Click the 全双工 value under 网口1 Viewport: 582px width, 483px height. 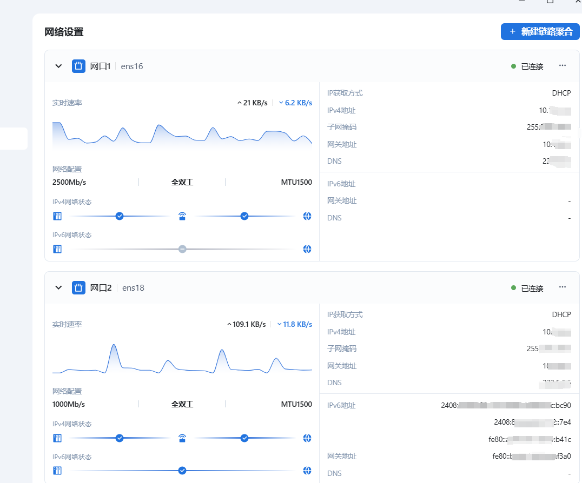tap(182, 183)
